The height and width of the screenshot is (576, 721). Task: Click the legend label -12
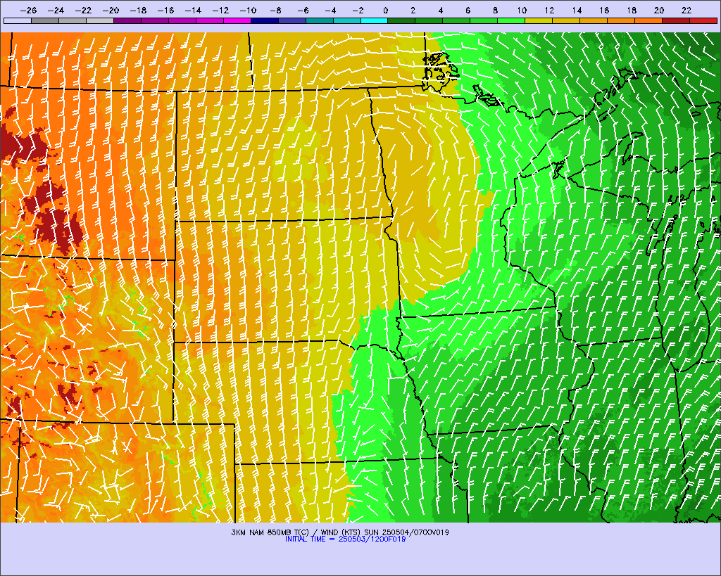pyautogui.click(x=220, y=10)
